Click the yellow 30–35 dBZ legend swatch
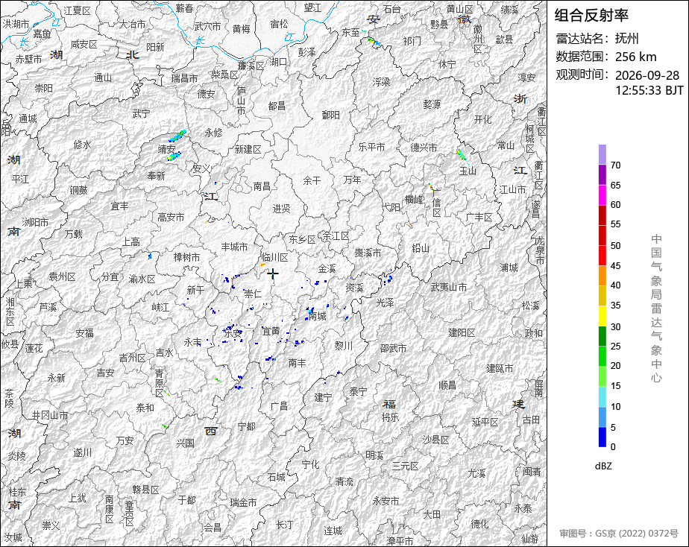 point(602,316)
